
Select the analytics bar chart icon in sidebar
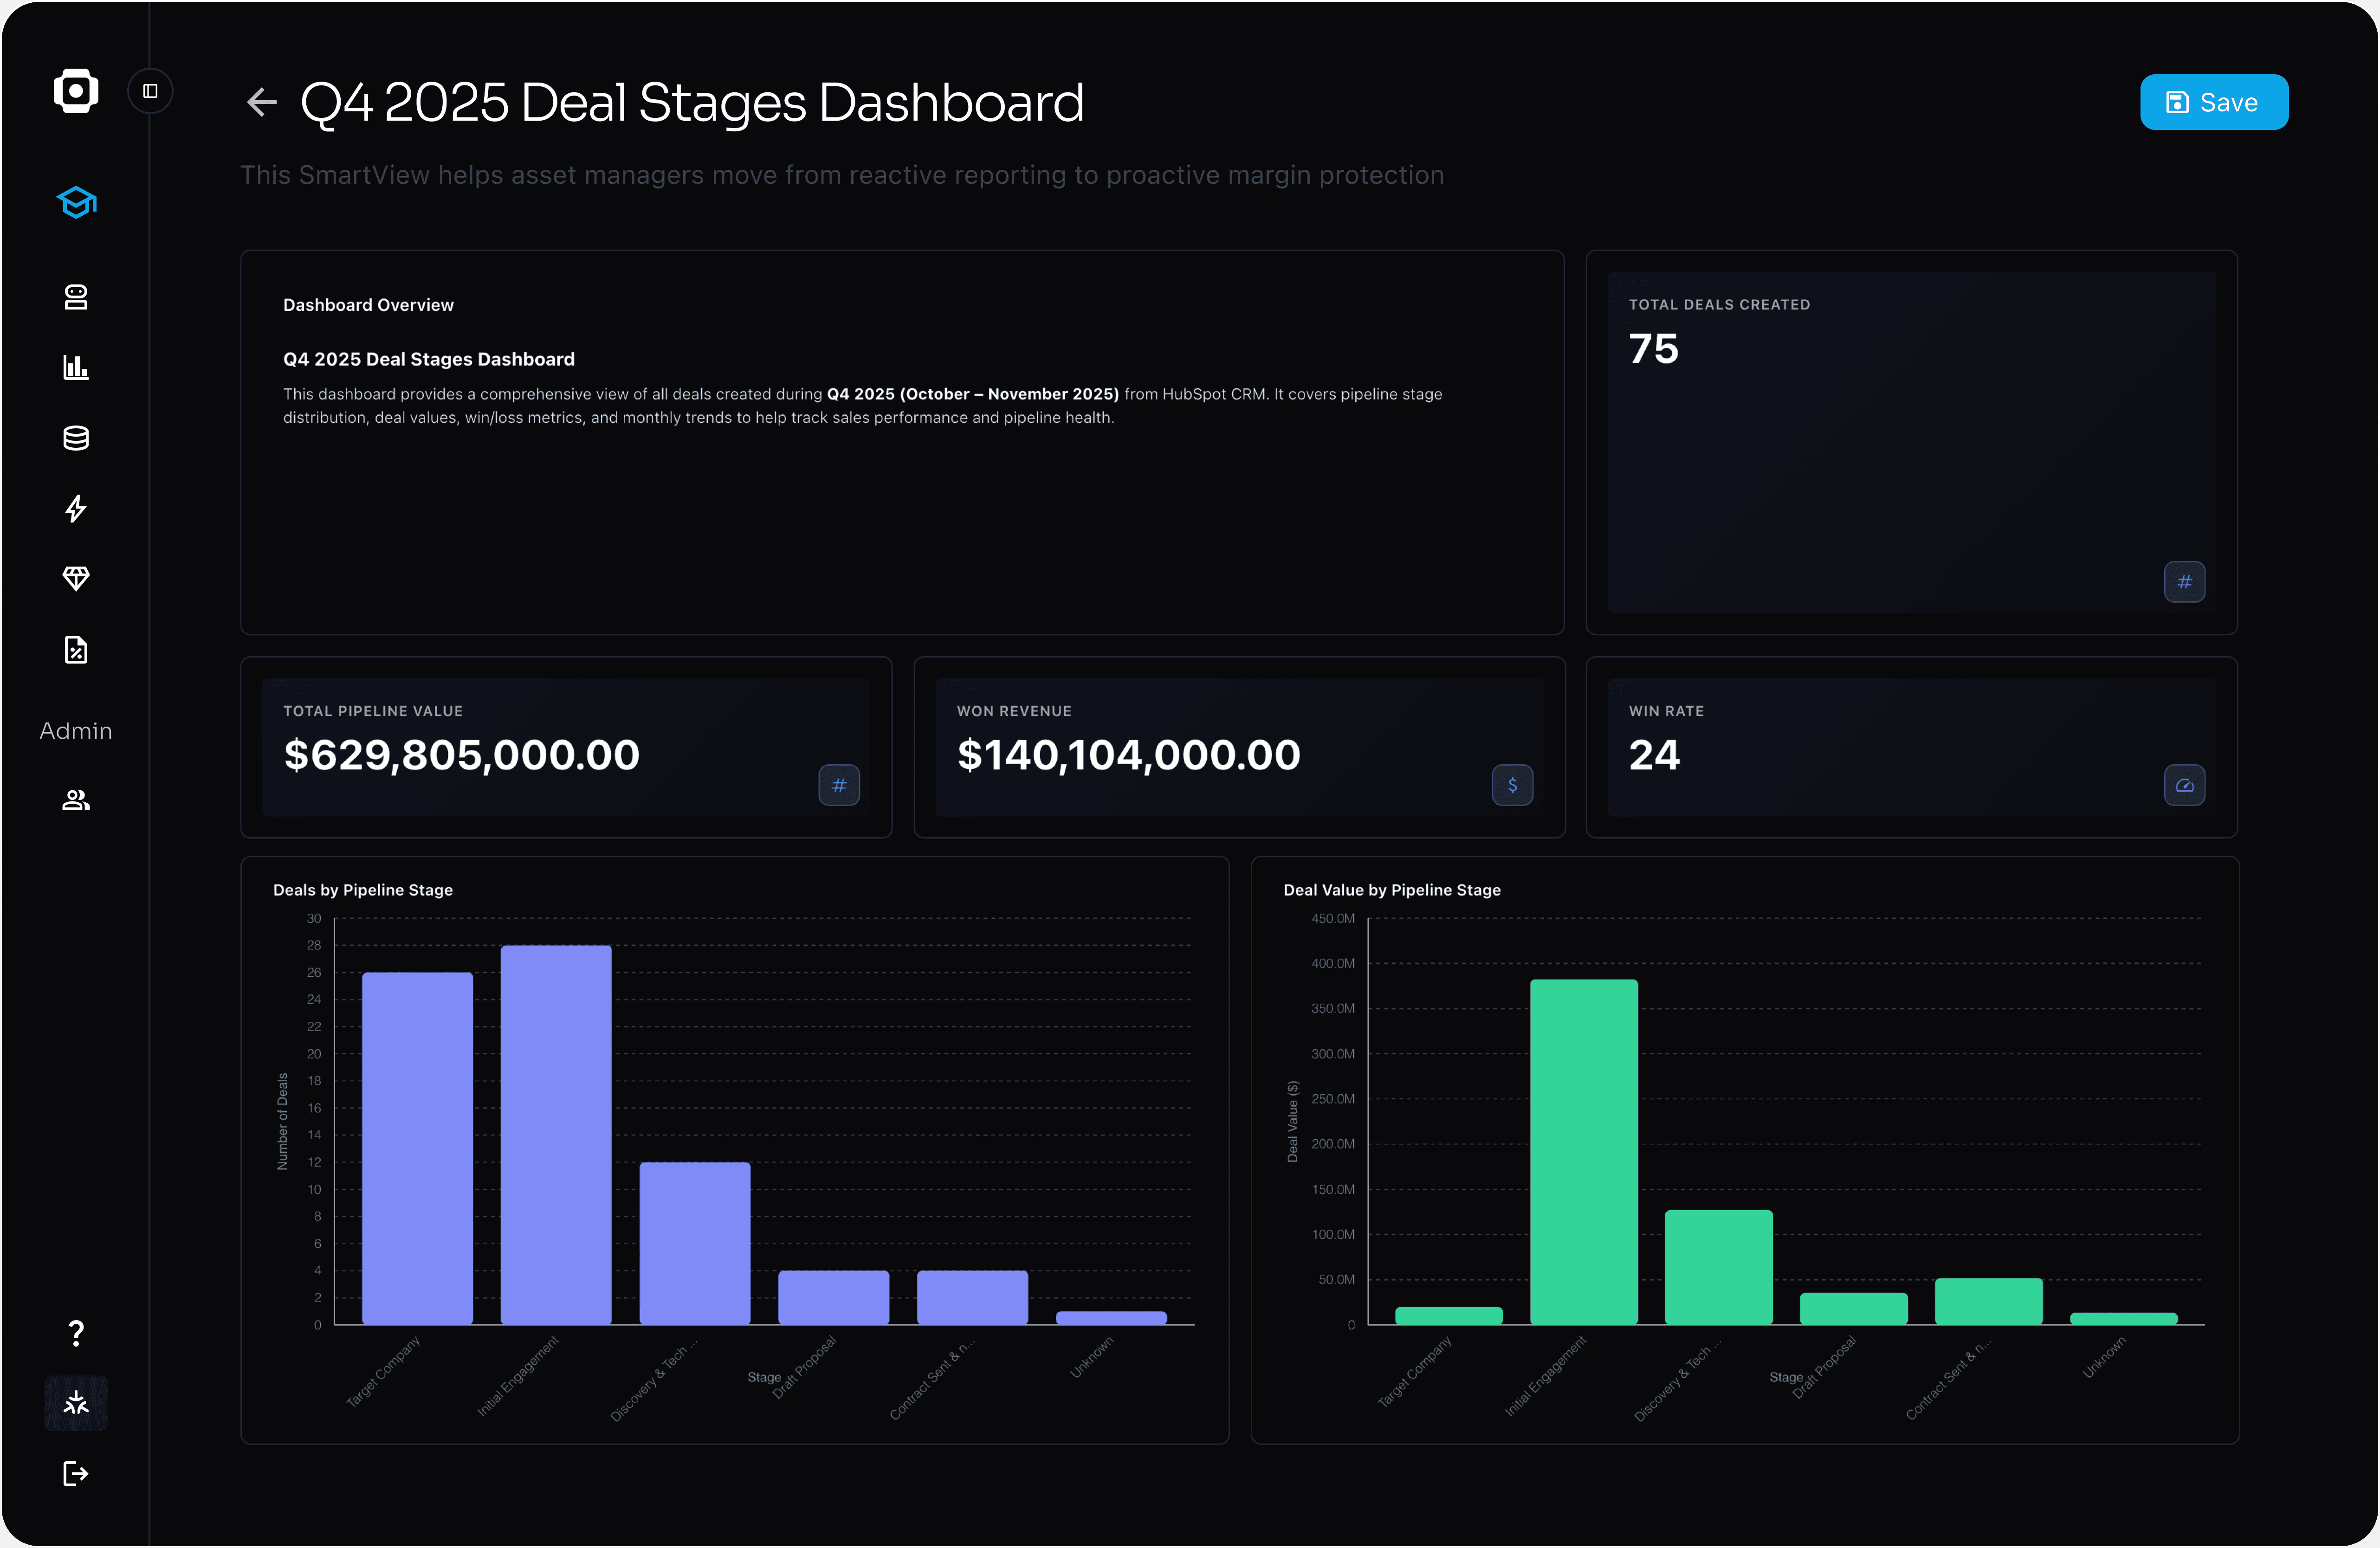click(x=75, y=367)
